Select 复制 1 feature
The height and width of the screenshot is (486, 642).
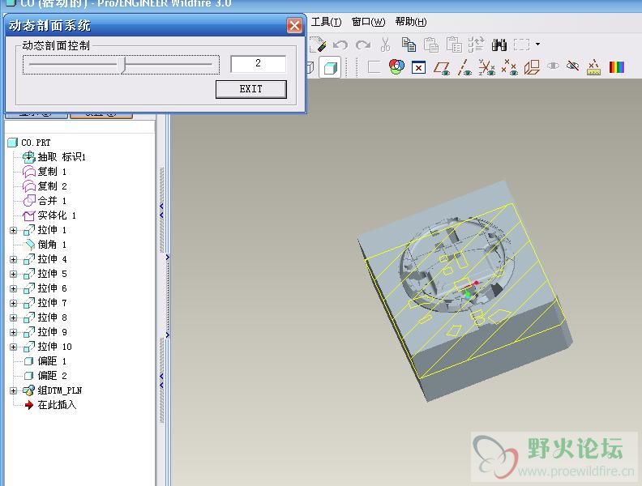[x=52, y=172]
